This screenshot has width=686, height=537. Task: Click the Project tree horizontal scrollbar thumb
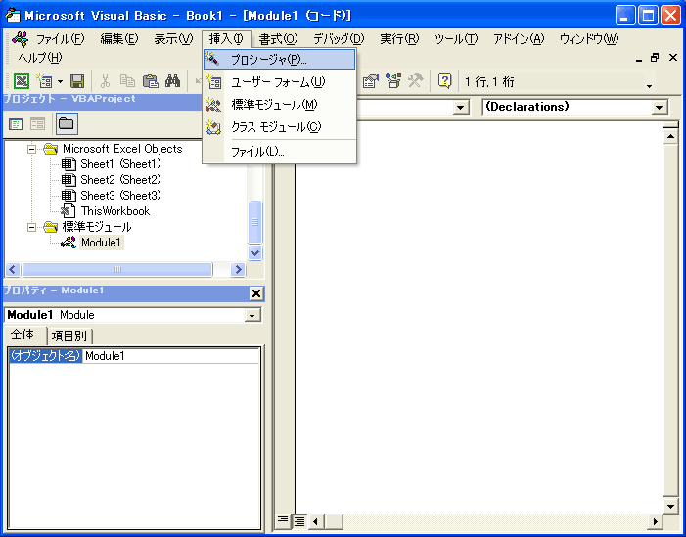pyautogui.click(x=117, y=269)
